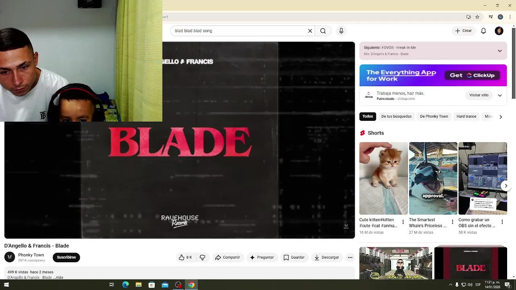The image size is (516, 290).
Task: Start voice search with microphone icon
Action: 341,31
